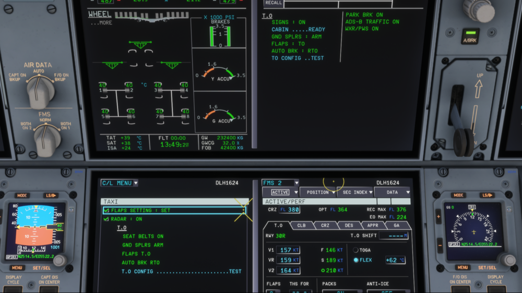Open the DATA menu dropdown
This screenshot has width=522, height=293.
[x=393, y=192]
